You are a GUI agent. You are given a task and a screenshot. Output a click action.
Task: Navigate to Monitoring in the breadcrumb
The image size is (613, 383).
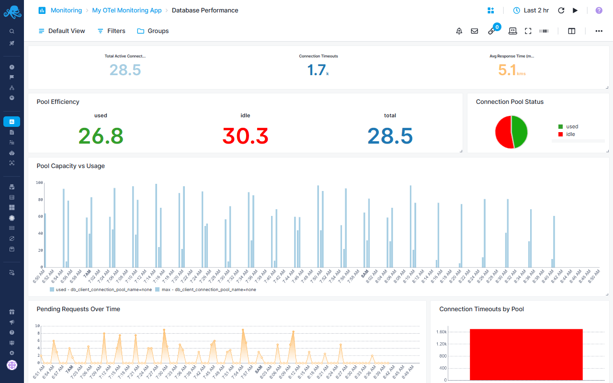(x=66, y=10)
